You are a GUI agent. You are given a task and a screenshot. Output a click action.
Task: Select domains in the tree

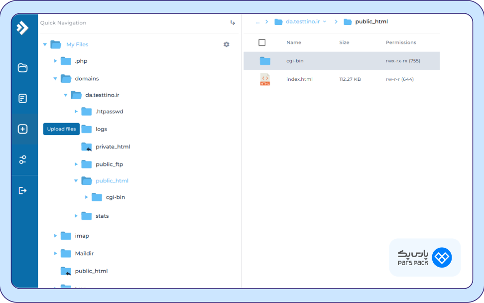point(87,78)
